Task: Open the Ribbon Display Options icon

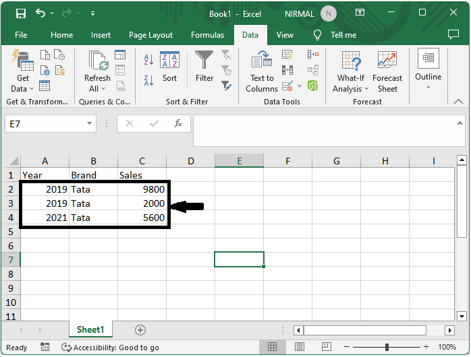Action: pyautogui.click(x=360, y=12)
